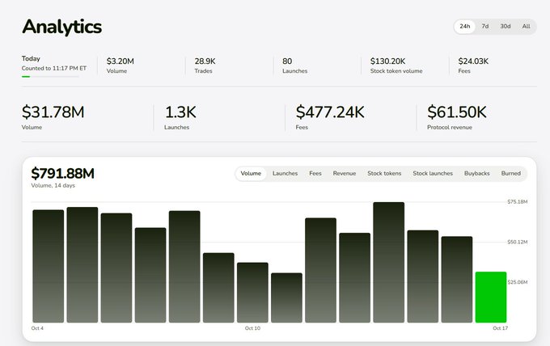Click the 80 Launches stat
This screenshot has width=550, height=346.
point(294,65)
